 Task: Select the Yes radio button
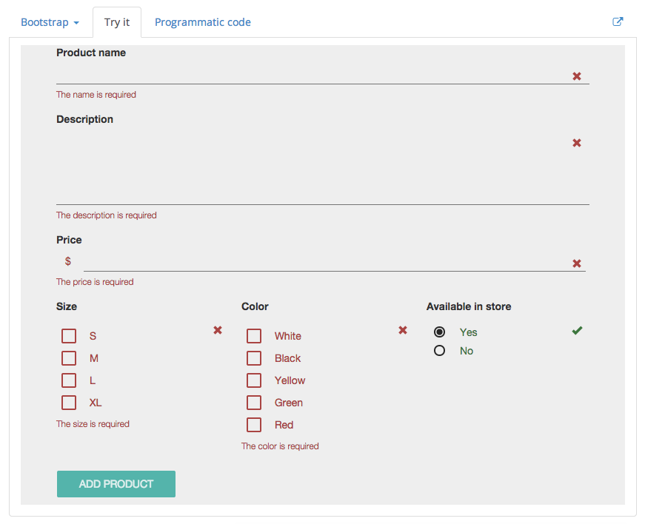point(440,332)
